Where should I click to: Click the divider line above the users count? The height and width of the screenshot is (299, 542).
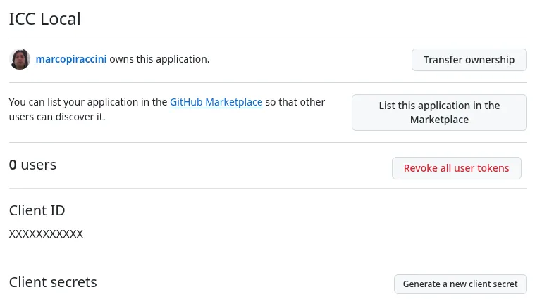tap(268, 142)
